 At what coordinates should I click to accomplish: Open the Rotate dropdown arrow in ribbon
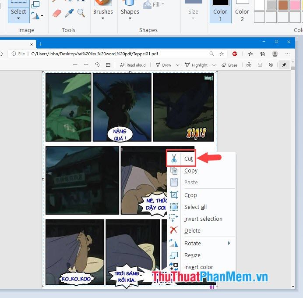pyautogui.click(x=42, y=16)
